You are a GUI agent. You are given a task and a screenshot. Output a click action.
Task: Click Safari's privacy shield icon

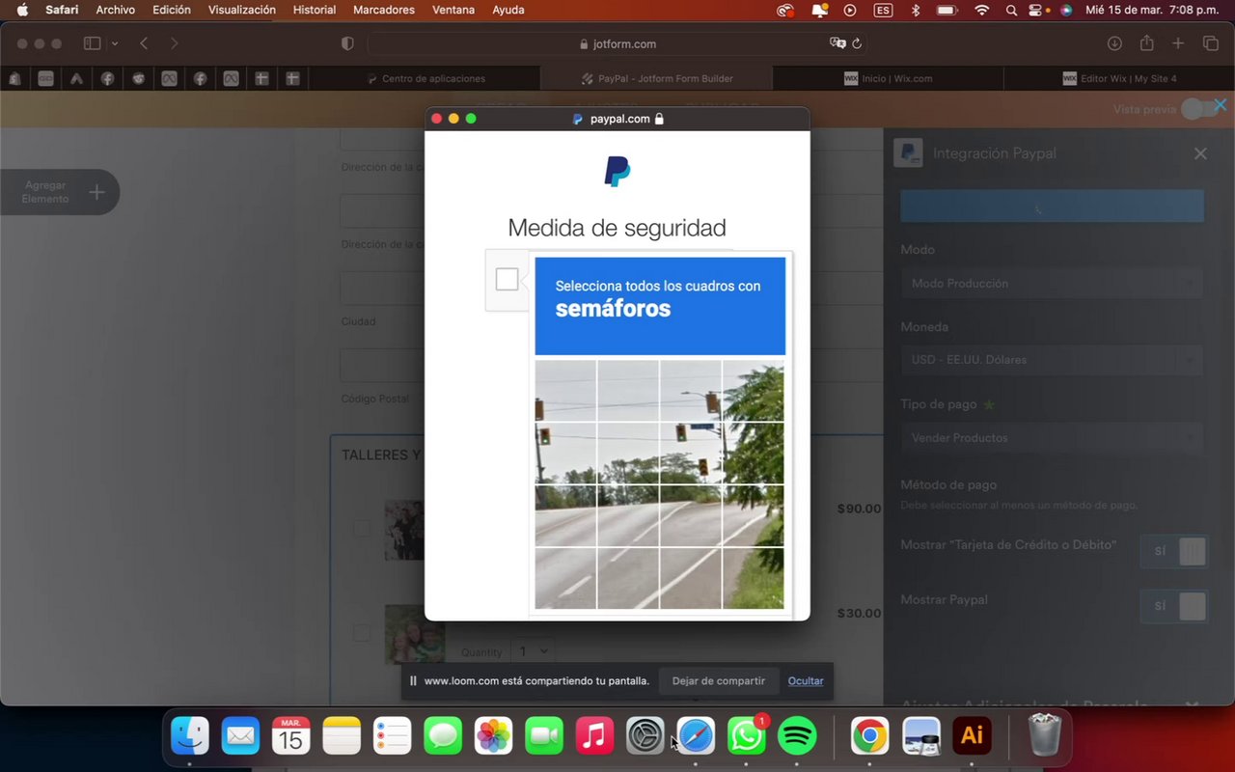point(347,43)
